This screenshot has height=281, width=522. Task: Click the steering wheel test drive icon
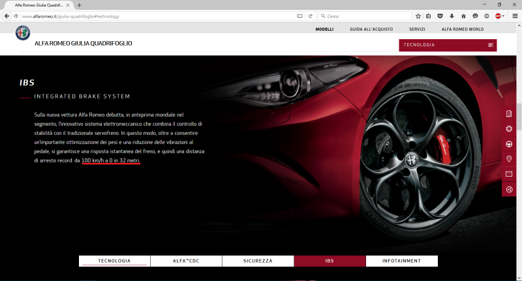point(509,144)
